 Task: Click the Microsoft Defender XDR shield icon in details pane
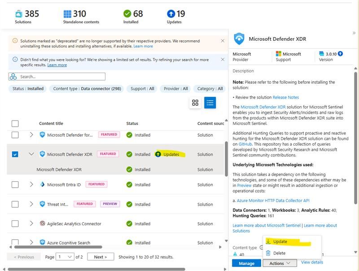tap(239, 39)
